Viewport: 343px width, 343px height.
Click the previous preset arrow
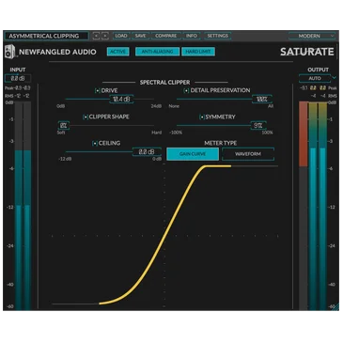96,36
